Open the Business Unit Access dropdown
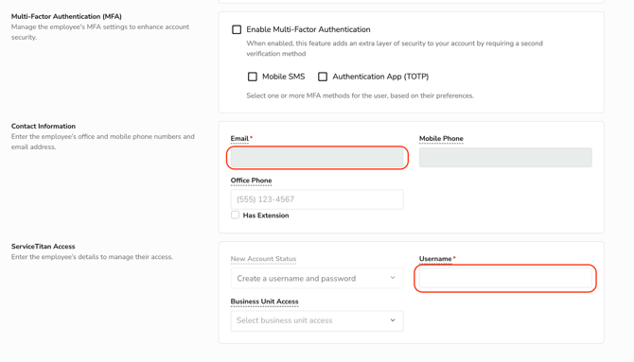The height and width of the screenshot is (362, 634). pyautogui.click(x=317, y=320)
